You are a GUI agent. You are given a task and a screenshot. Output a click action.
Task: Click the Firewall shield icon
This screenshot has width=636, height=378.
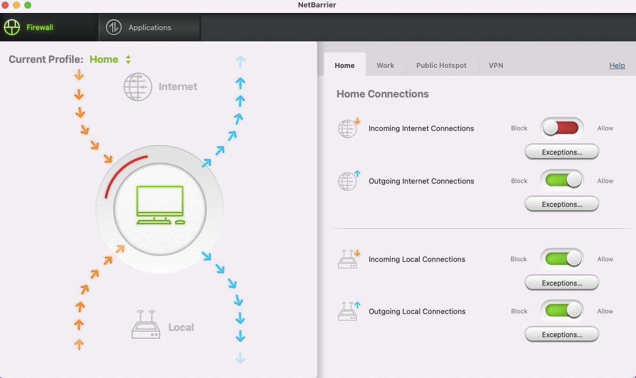(x=12, y=27)
